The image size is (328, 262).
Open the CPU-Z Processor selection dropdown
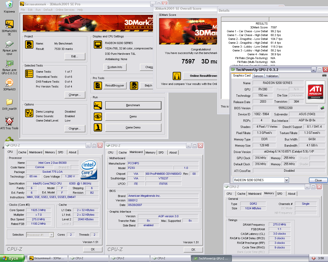click(x=52, y=235)
